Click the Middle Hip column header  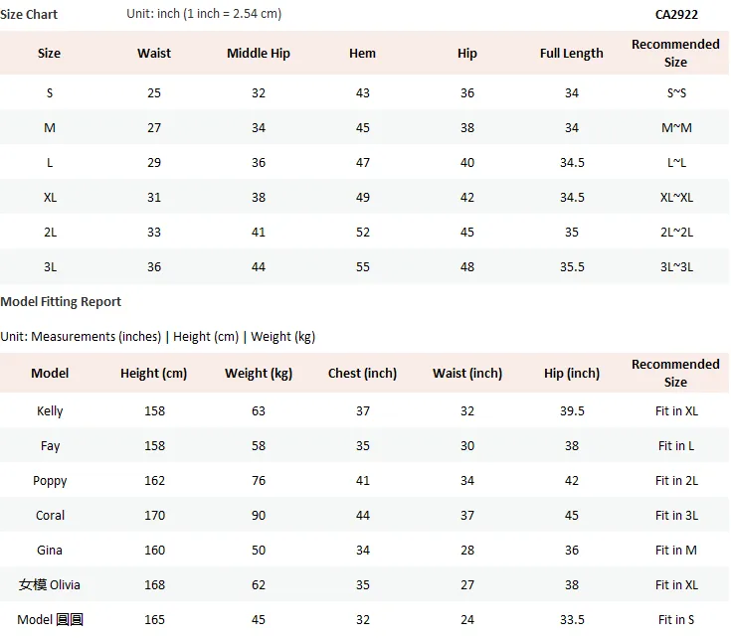click(x=259, y=53)
